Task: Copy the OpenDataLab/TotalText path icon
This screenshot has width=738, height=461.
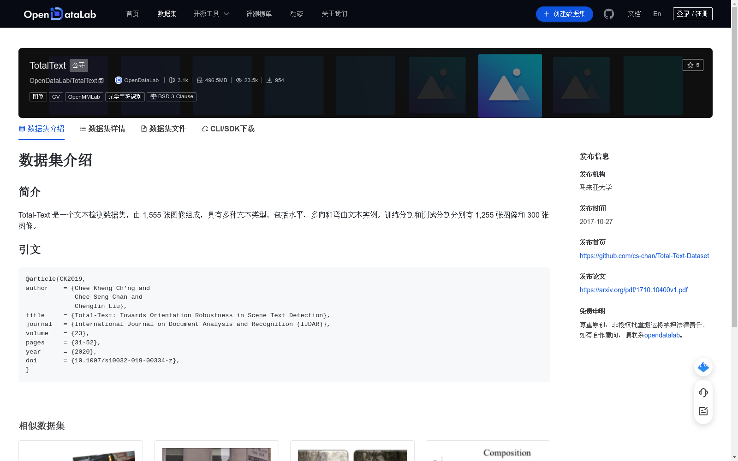Action: point(101,81)
